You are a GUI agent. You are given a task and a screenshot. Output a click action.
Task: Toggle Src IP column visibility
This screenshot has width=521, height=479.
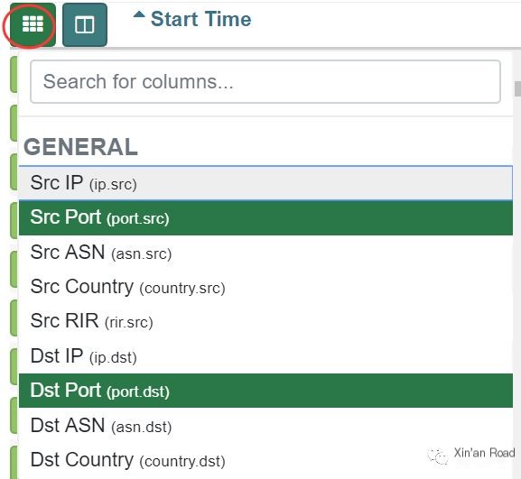click(x=265, y=183)
